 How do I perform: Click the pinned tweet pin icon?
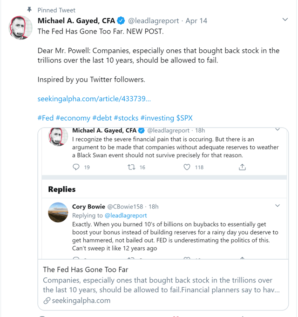coord(29,10)
